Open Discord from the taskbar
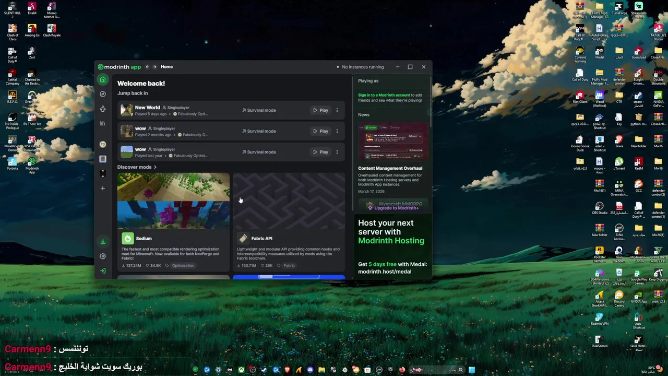The height and width of the screenshot is (376, 668). point(310,370)
